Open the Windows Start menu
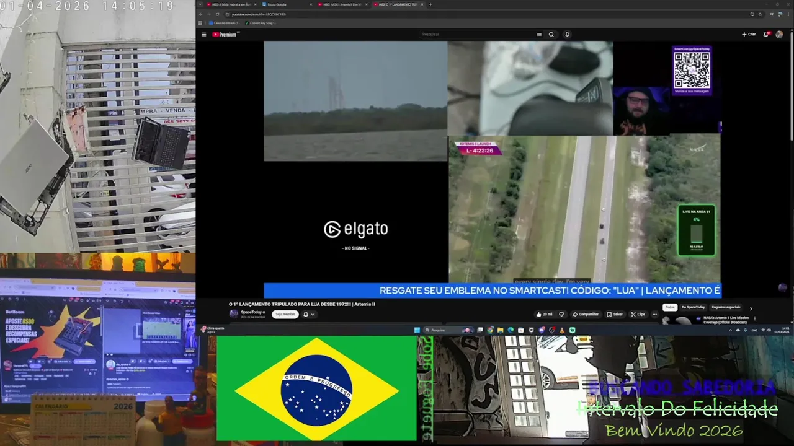Viewport: 794px width, 446px height. (417, 330)
